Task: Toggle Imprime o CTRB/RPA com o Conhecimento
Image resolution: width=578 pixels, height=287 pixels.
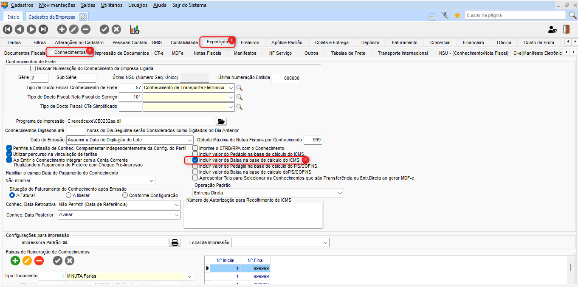Action: point(195,148)
